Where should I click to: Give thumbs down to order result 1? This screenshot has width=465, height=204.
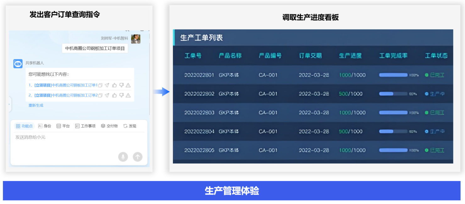coord(121,85)
